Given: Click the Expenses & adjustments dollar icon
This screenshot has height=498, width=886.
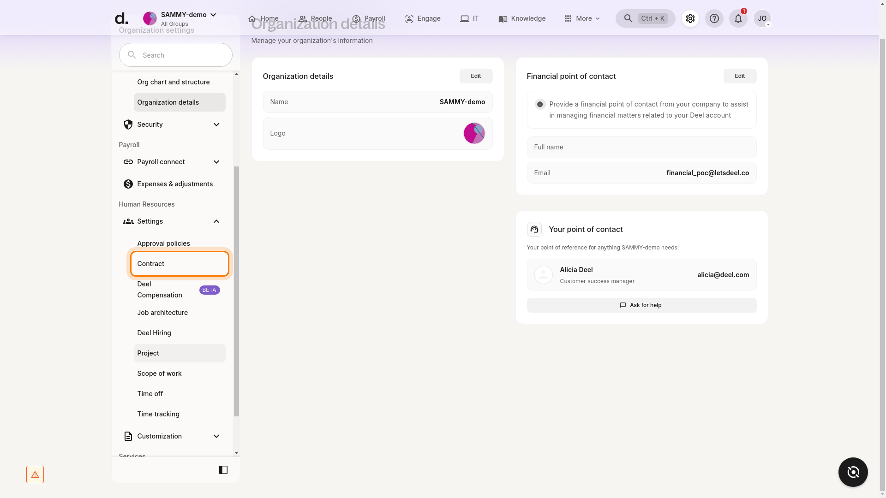Looking at the screenshot, I should click(x=128, y=184).
